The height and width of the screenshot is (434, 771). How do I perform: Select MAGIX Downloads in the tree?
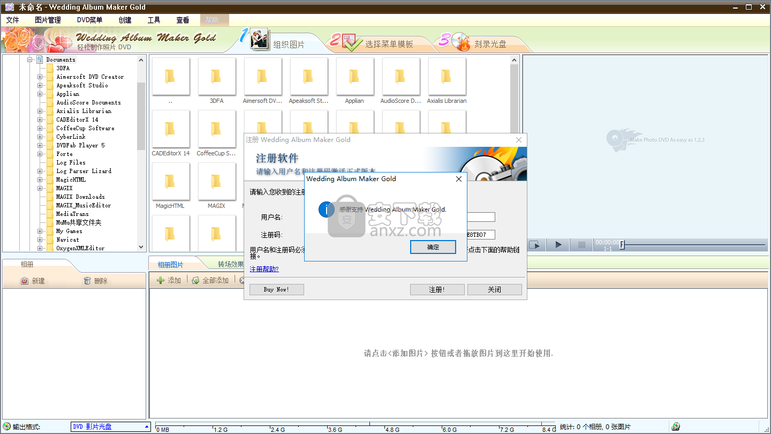80,197
